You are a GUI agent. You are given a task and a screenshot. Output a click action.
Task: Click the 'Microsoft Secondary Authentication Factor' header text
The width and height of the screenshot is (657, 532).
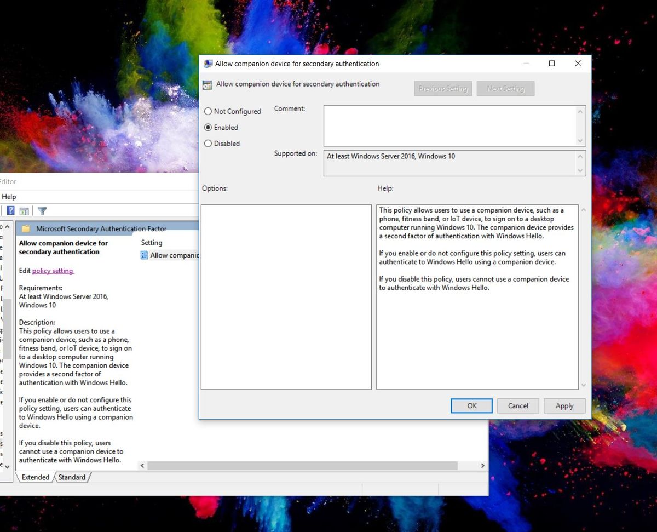click(101, 228)
